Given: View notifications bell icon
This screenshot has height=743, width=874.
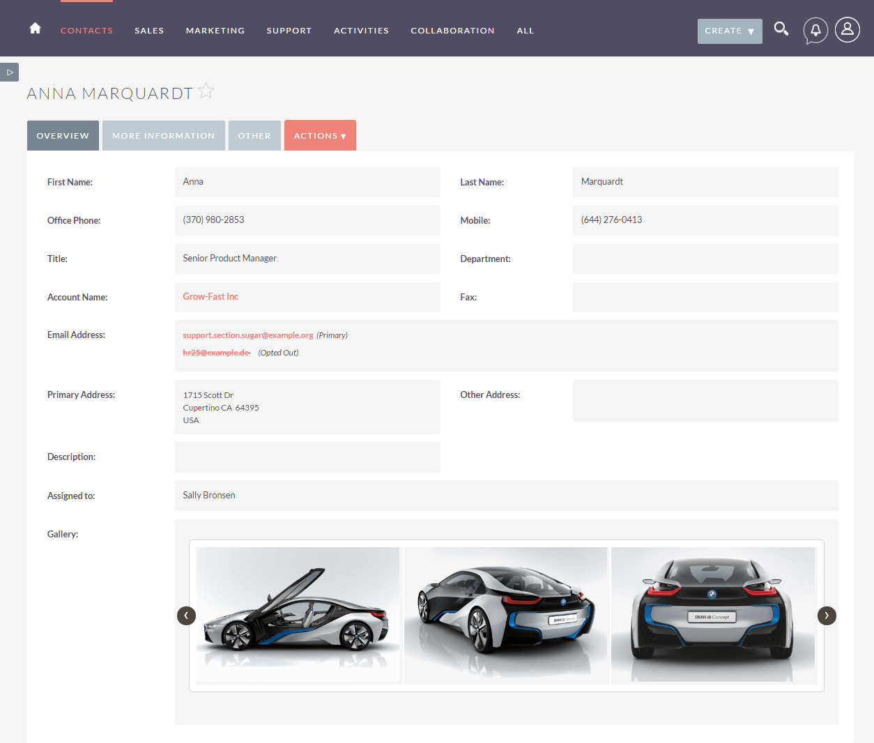Looking at the screenshot, I should point(815,30).
